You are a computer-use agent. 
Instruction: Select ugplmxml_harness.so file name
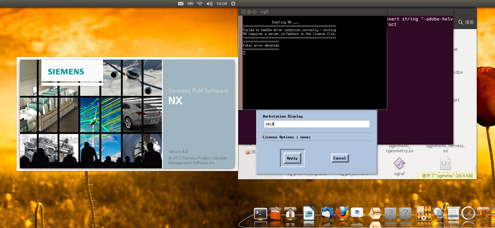click(445, 148)
